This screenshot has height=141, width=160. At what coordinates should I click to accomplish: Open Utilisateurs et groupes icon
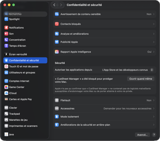click(x=6, y=73)
